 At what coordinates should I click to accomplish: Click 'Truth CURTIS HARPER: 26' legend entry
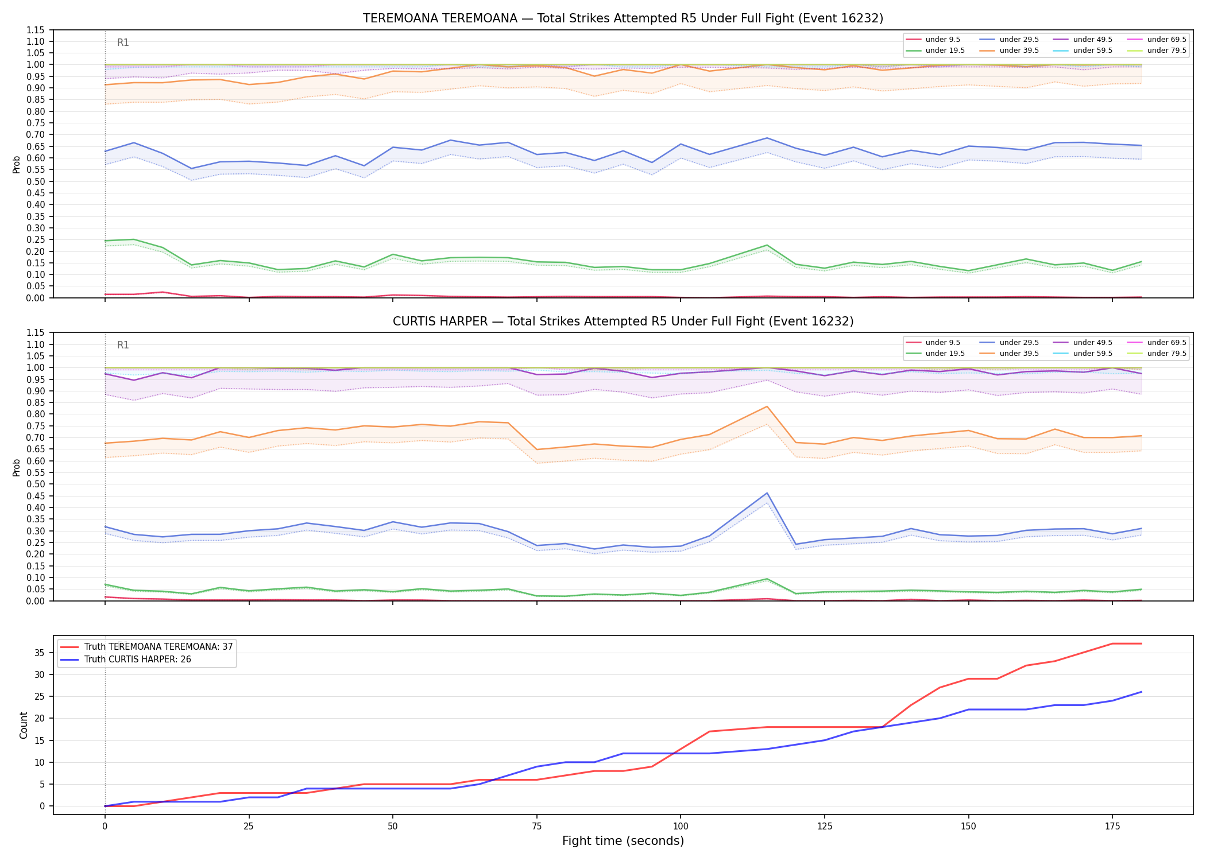126,660
